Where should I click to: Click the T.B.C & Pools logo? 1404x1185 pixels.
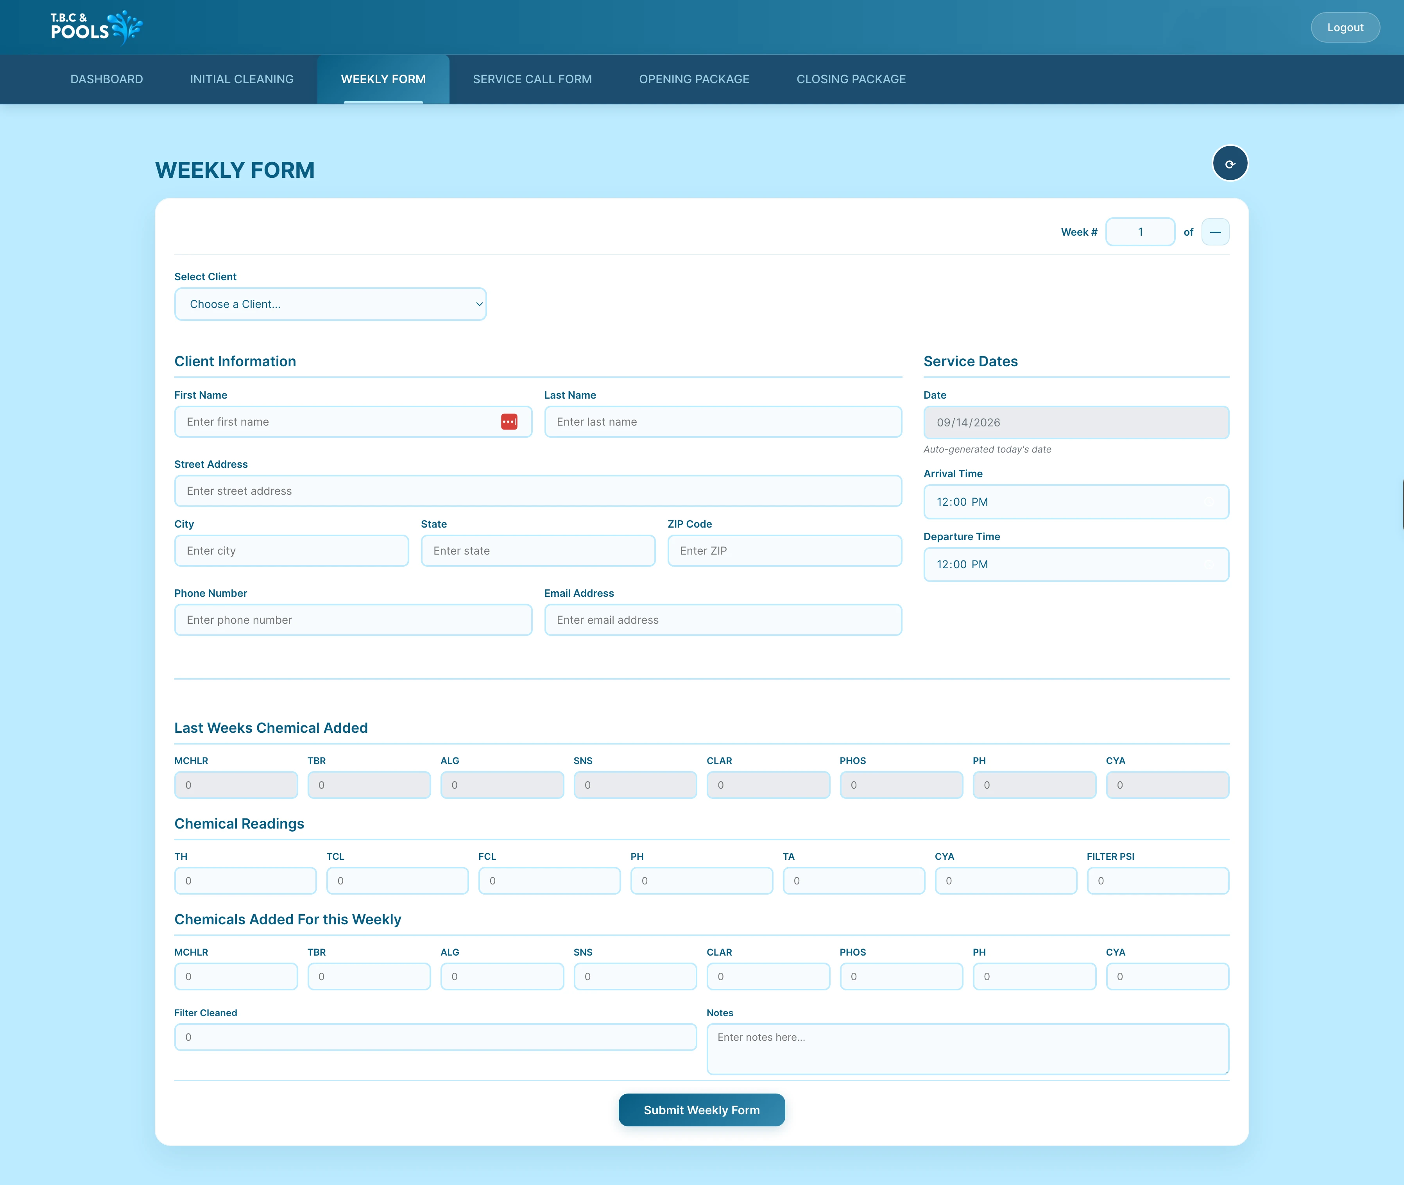pos(97,27)
